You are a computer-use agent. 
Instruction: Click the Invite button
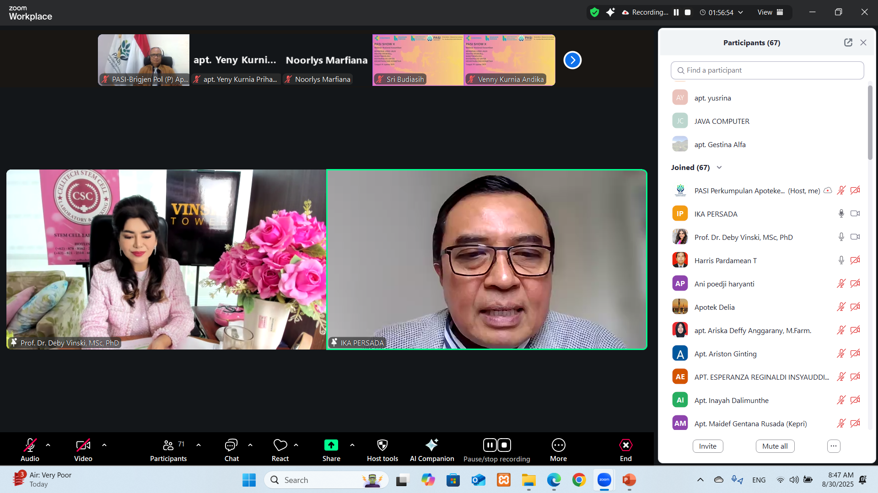(x=707, y=446)
